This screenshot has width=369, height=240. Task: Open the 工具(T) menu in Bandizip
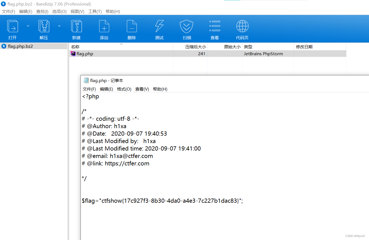tap(95, 11)
